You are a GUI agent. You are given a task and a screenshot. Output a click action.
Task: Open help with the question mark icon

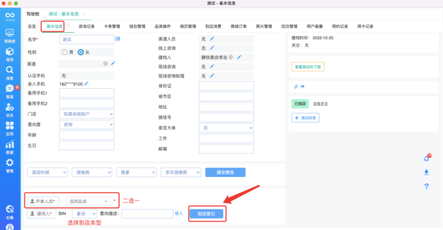click(x=426, y=186)
